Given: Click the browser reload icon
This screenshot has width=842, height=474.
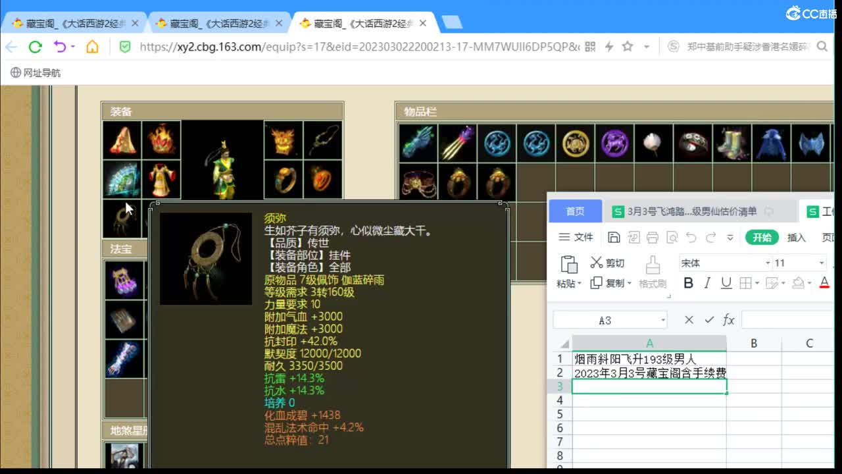Looking at the screenshot, I should pyautogui.click(x=36, y=47).
